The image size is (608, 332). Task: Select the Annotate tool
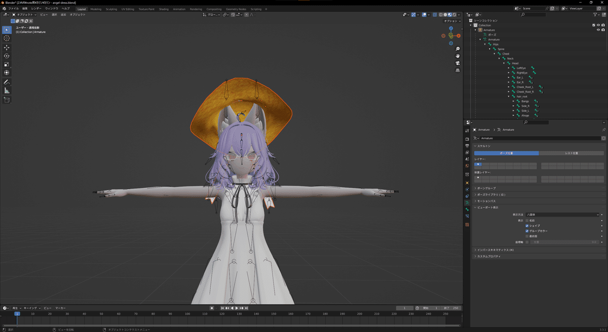click(x=7, y=82)
